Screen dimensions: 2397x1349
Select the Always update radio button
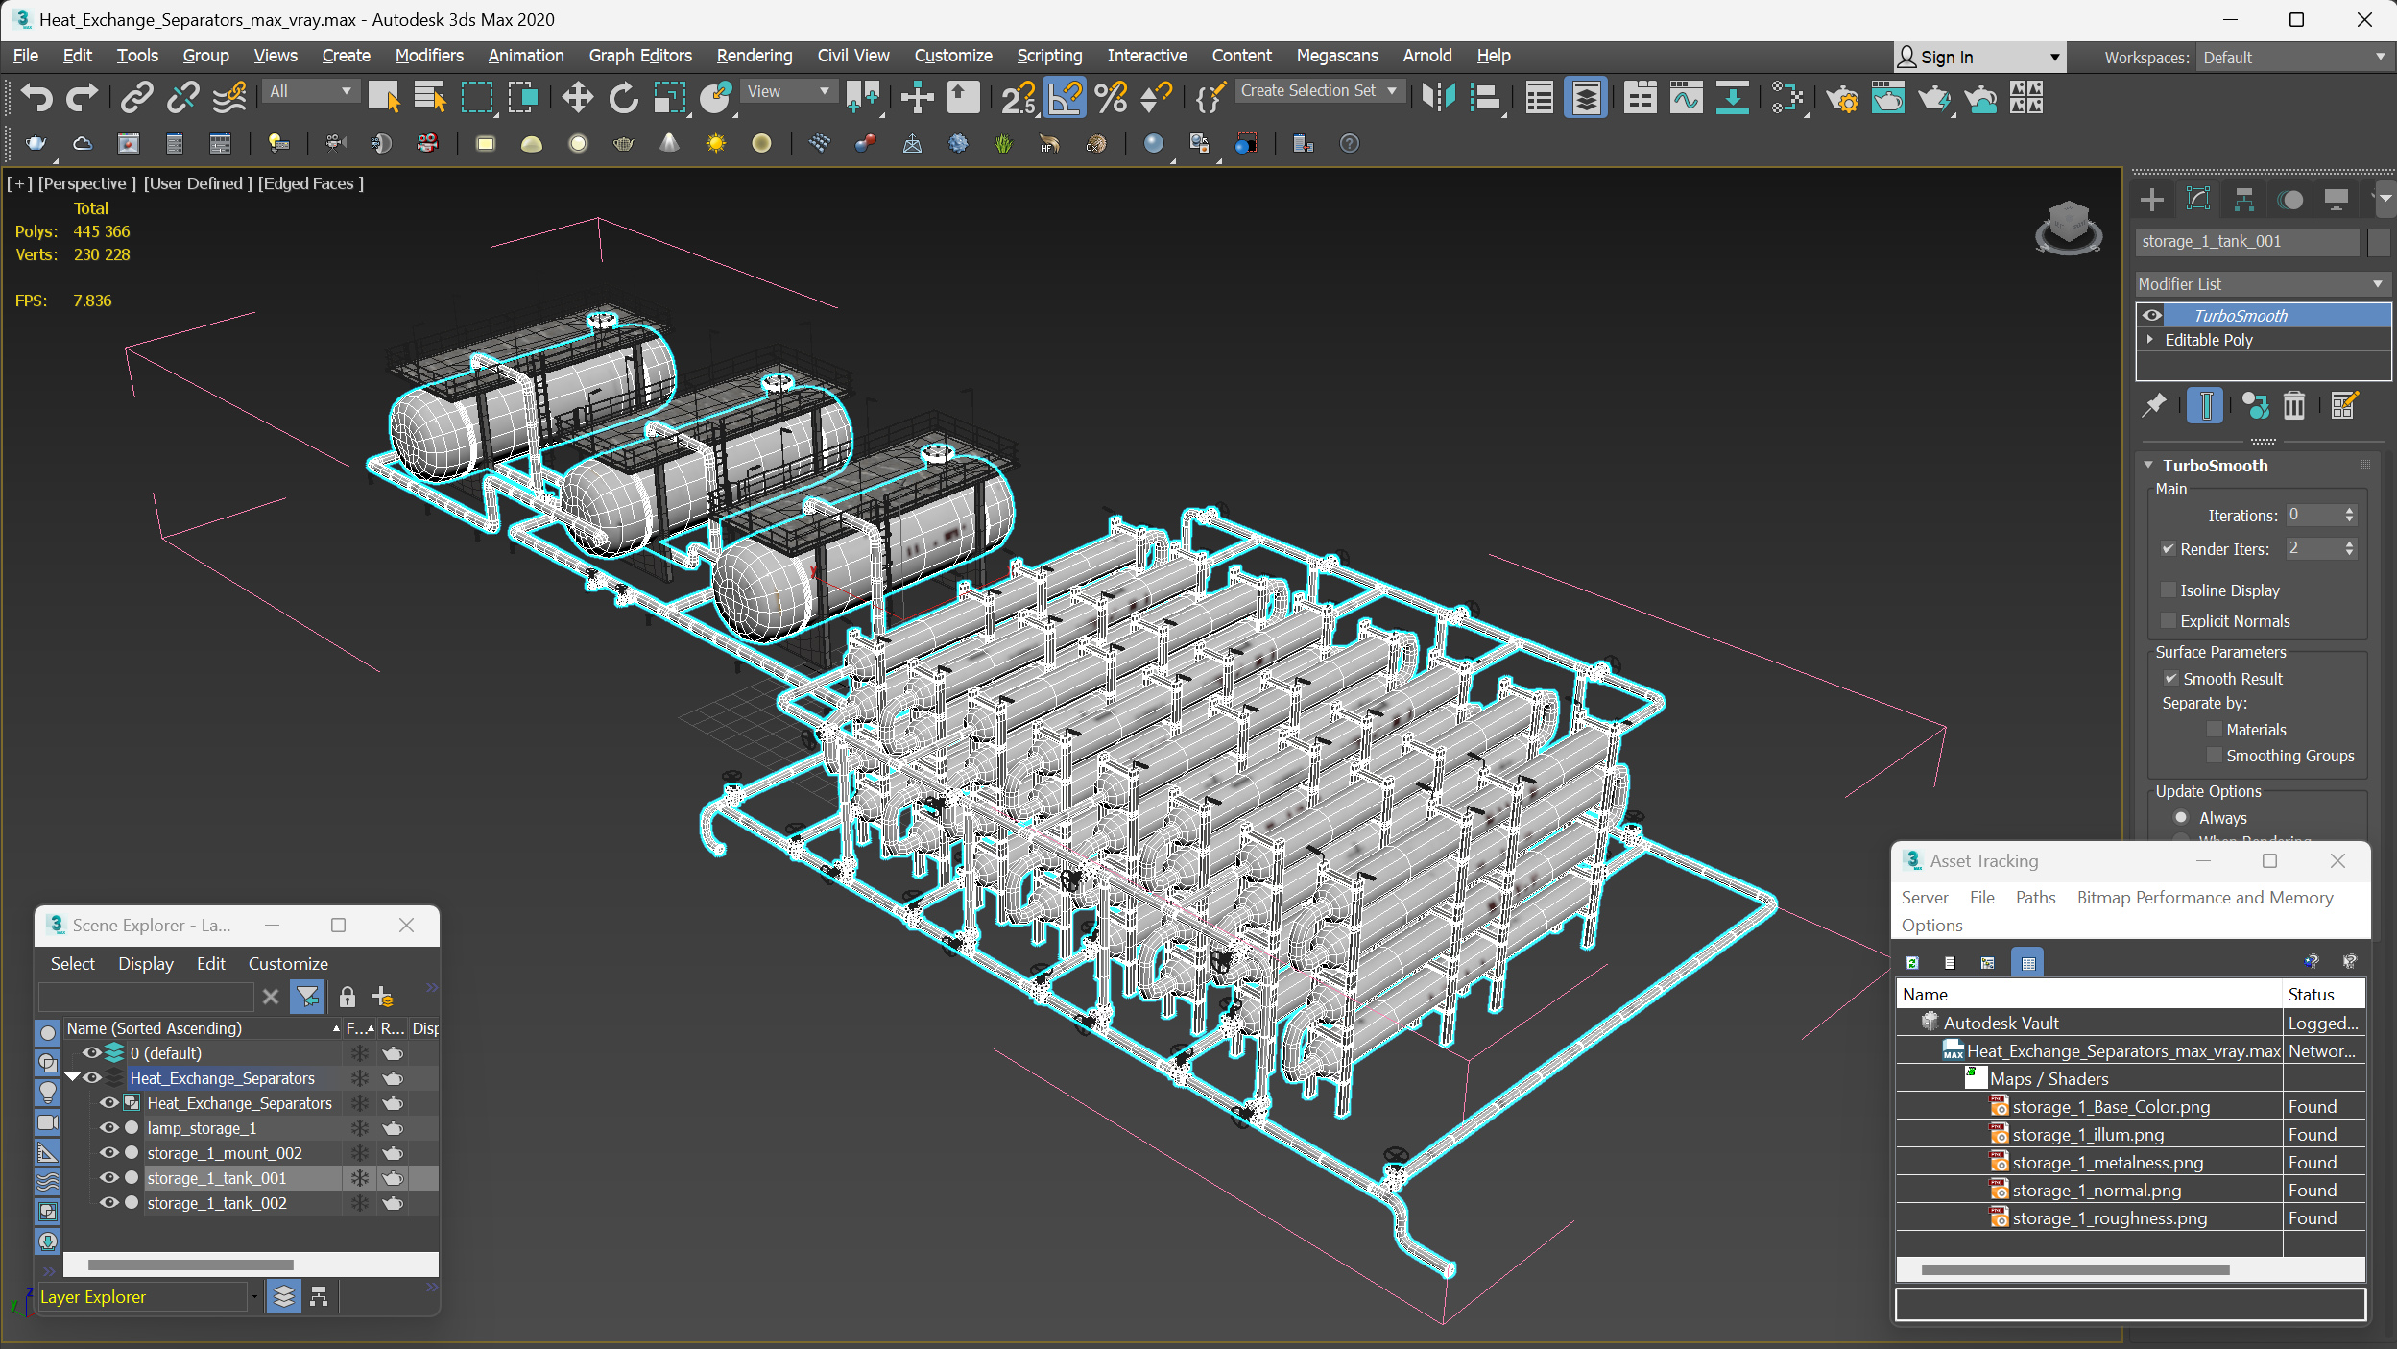[x=2180, y=817]
